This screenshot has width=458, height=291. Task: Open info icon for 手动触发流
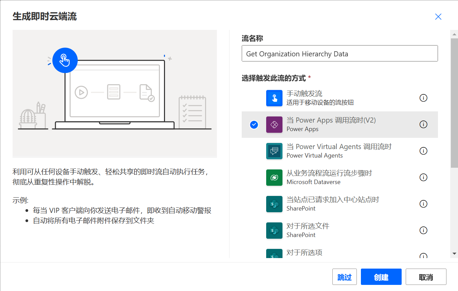[423, 98]
